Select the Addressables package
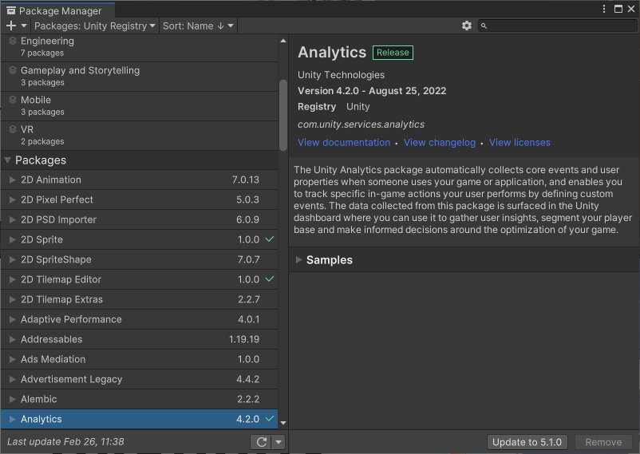 point(139,339)
